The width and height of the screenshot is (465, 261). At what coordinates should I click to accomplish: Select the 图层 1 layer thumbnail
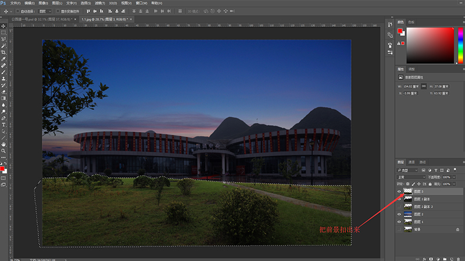point(407,221)
